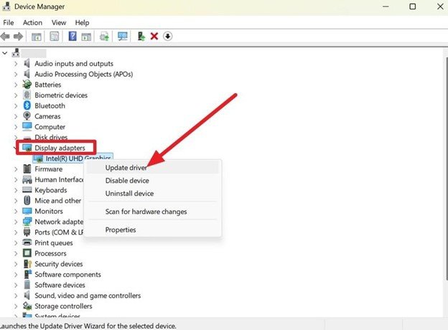The width and height of the screenshot is (448, 330).
Task: Expand the Computer category chevron
Action: tap(16, 127)
